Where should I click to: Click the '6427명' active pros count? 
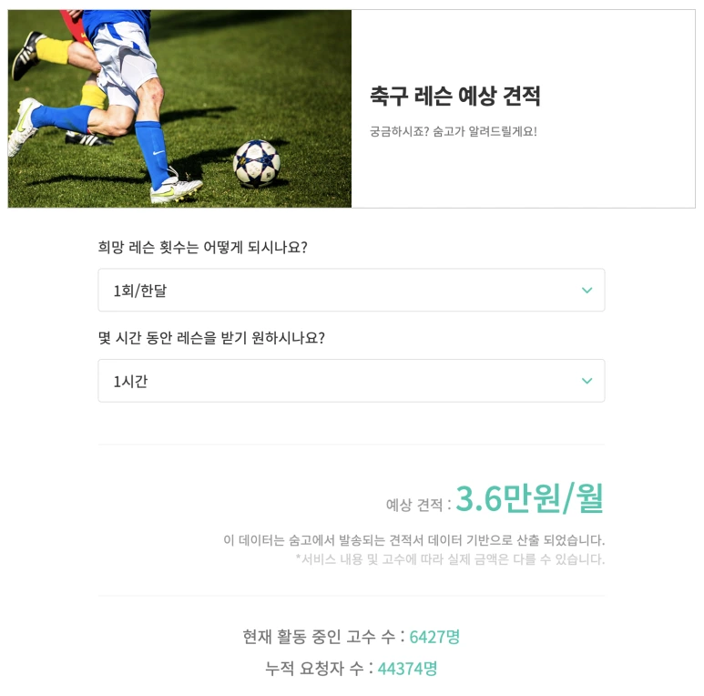pyautogui.click(x=434, y=637)
